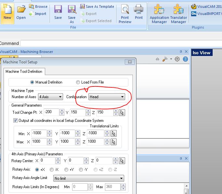222x194 pixels.
Task: Select Manual Definition radio button
Action: coord(32,82)
